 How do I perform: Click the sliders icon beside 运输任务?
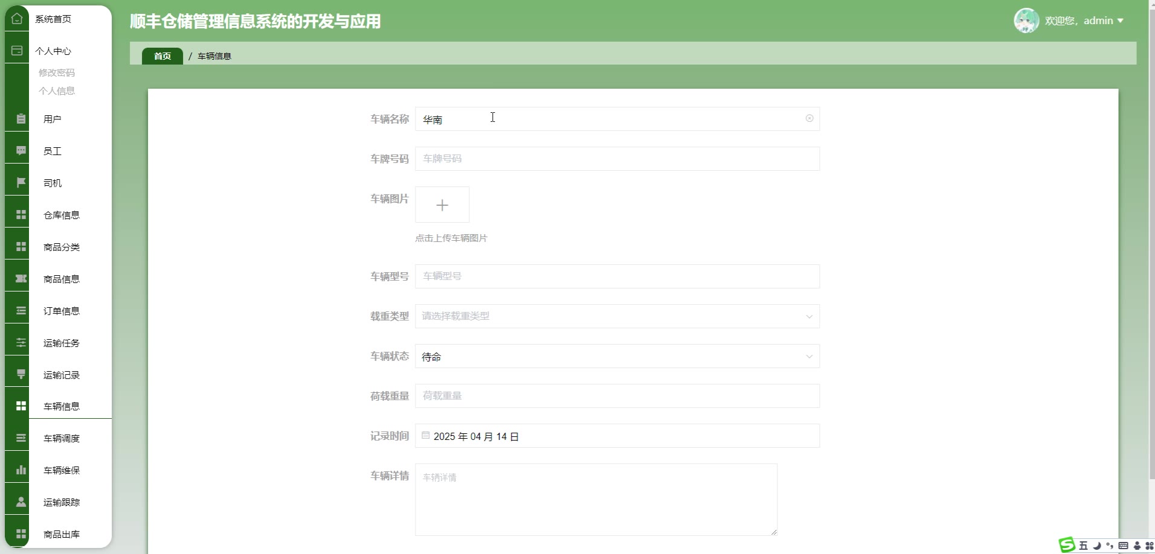click(x=21, y=343)
